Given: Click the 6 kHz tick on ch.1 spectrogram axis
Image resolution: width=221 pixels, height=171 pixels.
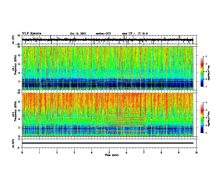Looking at the screenshot, I should [19, 64].
